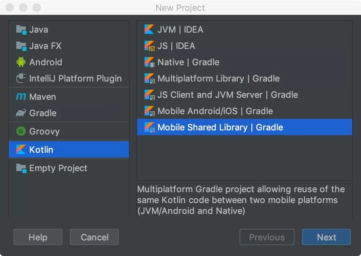Image resolution: width=361 pixels, height=256 pixels.
Task: Click the Java folder icon
Action: coord(21,30)
